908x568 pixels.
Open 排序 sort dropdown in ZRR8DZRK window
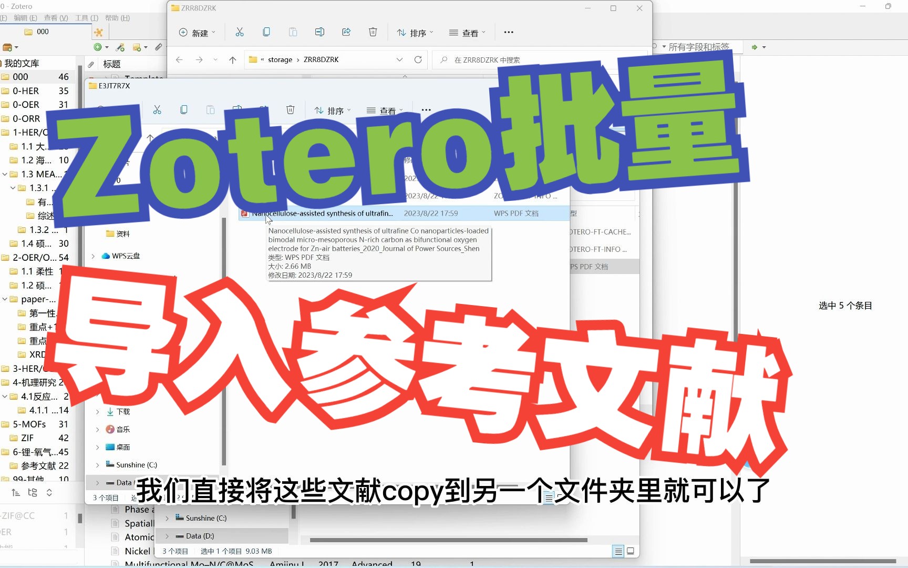415,33
